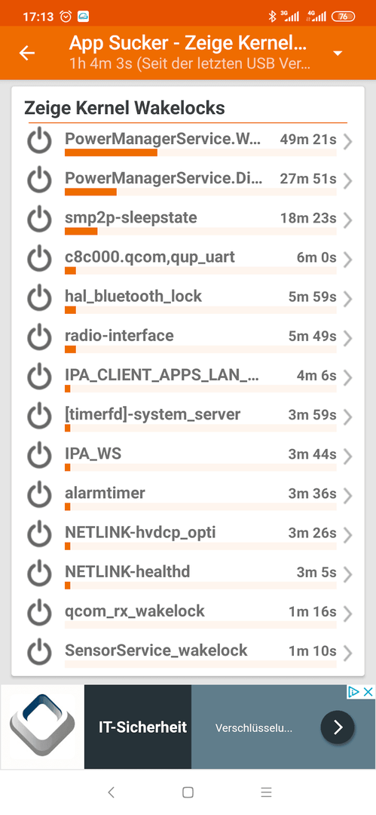This screenshot has width=376, height=815.
Task: Select the [timerfd]-system_server entry
Action: (x=188, y=417)
